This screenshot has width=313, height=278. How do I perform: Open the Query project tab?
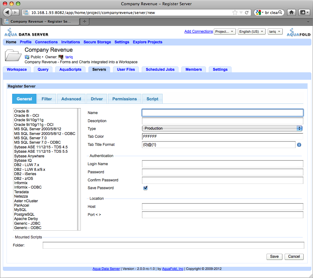43,69
